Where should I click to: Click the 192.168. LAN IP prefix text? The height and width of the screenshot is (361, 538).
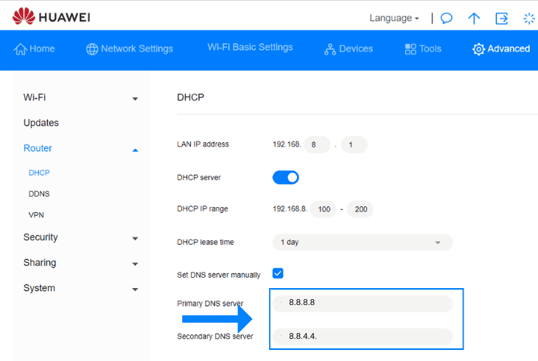coord(287,144)
